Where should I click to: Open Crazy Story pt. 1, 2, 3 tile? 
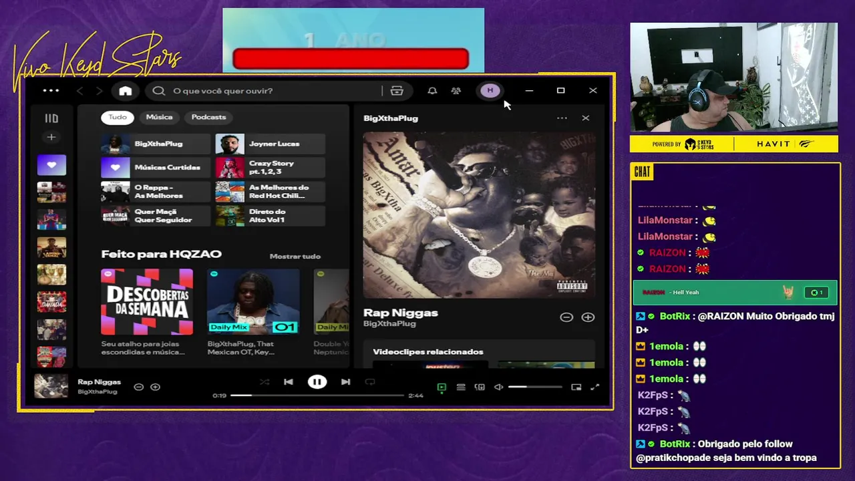(x=271, y=168)
